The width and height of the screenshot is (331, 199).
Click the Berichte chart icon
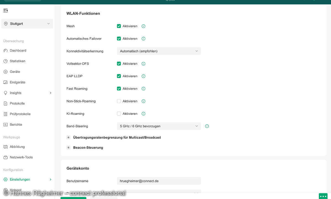click(x=6, y=124)
